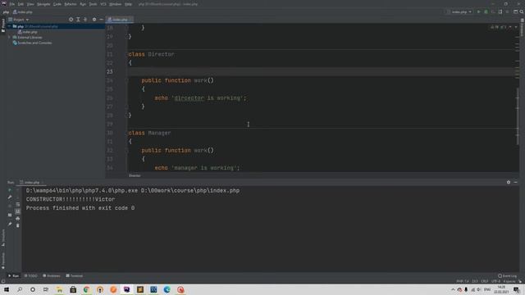Click print icon in Run console
The height and width of the screenshot is (295, 525).
pyautogui.click(x=18, y=219)
